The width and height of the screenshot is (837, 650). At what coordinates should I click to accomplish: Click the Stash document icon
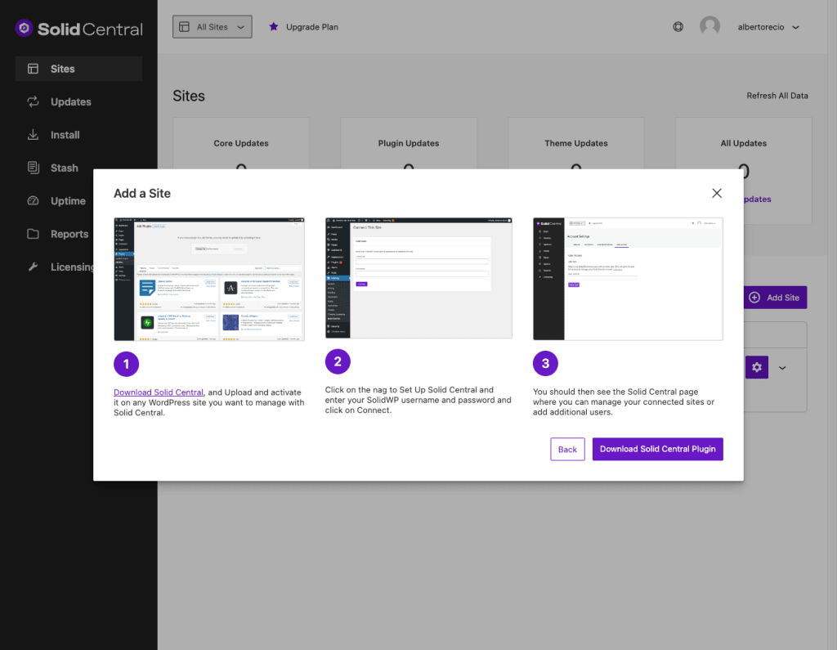tap(33, 168)
